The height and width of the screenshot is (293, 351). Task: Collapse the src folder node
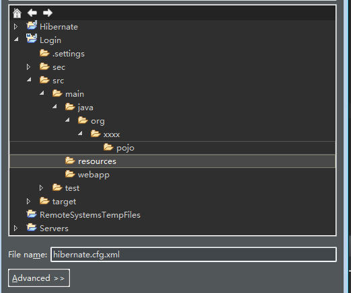[29, 79]
